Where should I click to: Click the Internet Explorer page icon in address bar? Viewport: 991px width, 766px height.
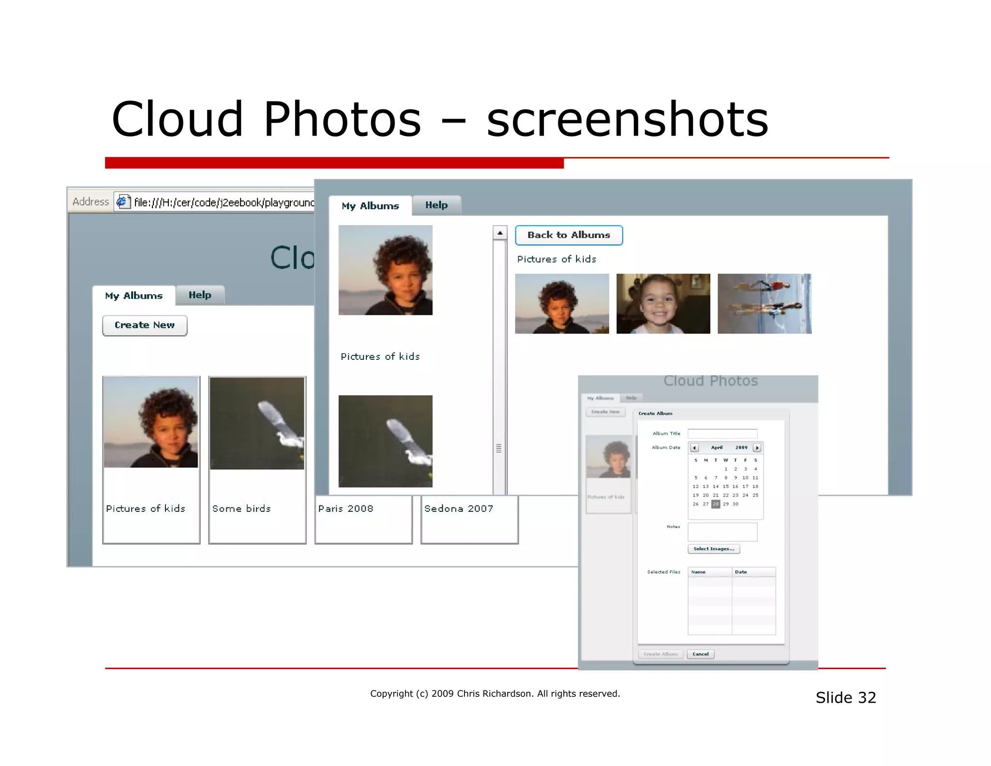(x=123, y=201)
